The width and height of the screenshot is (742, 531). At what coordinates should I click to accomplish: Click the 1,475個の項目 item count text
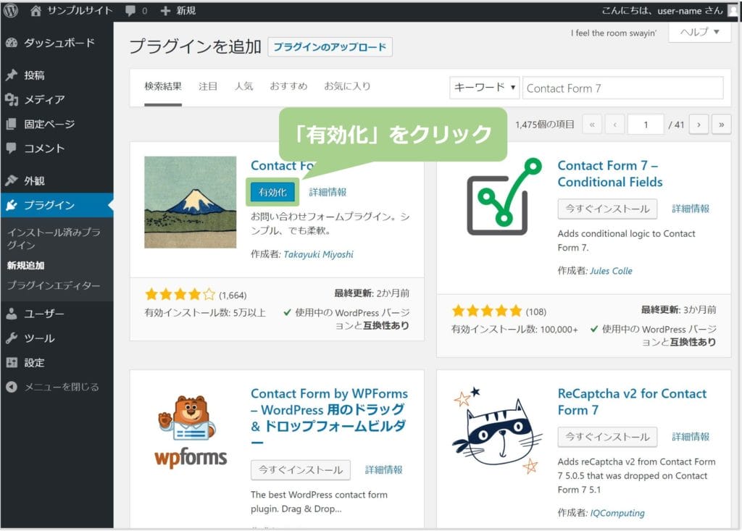[544, 125]
